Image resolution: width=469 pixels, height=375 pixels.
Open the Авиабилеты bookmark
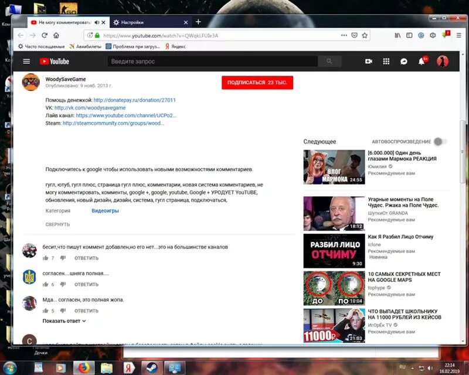tap(85, 46)
